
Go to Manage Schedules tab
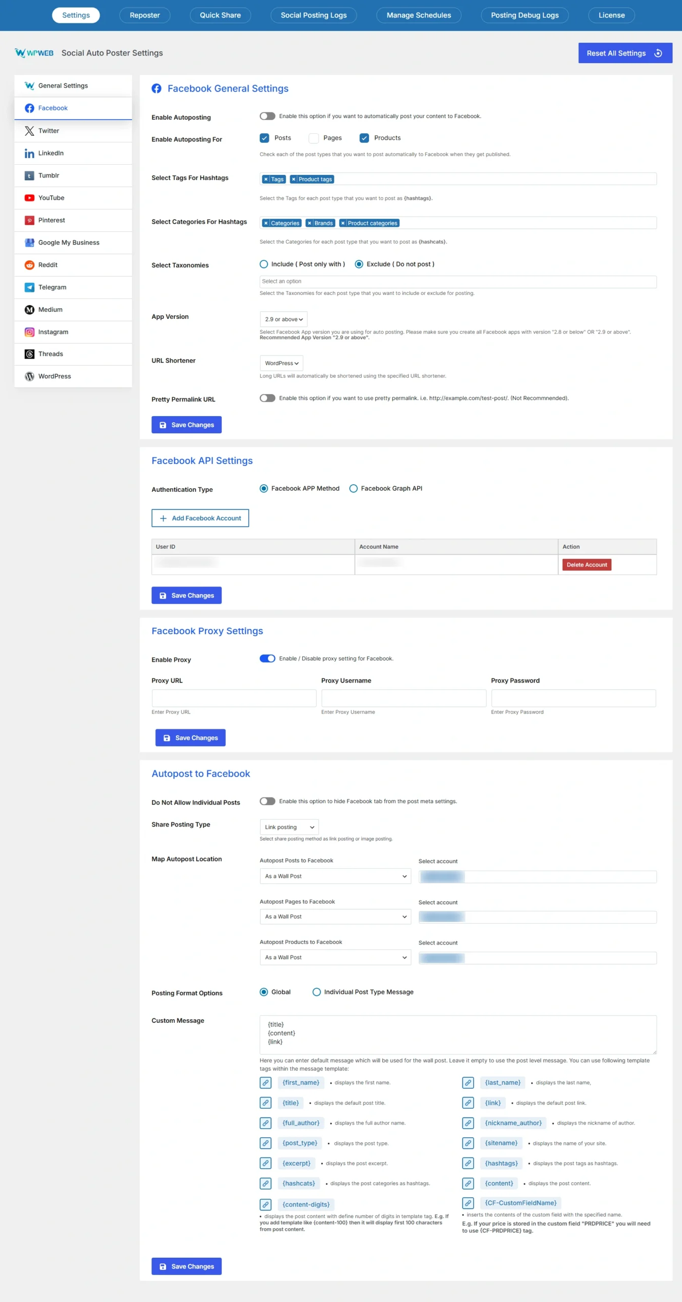click(419, 15)
